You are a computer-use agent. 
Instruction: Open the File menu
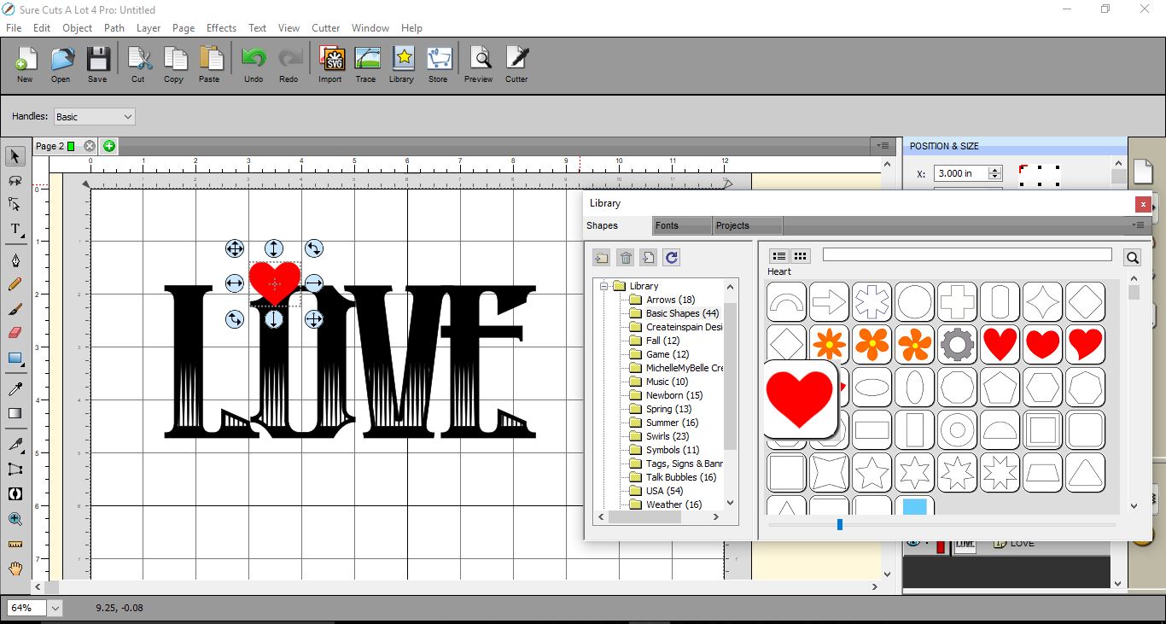(14, 28)
